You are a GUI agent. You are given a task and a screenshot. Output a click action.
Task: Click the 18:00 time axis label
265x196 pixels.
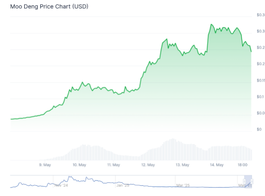pyautogui.click(x=243, y=165)
